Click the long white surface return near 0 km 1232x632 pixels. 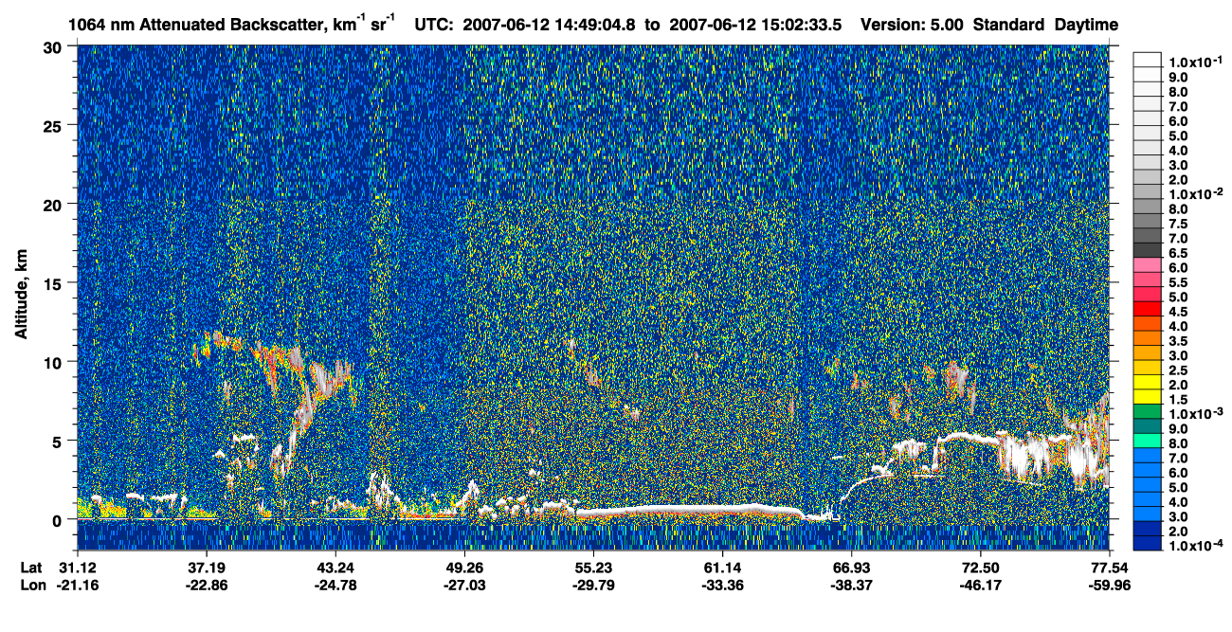click(690, 511)
